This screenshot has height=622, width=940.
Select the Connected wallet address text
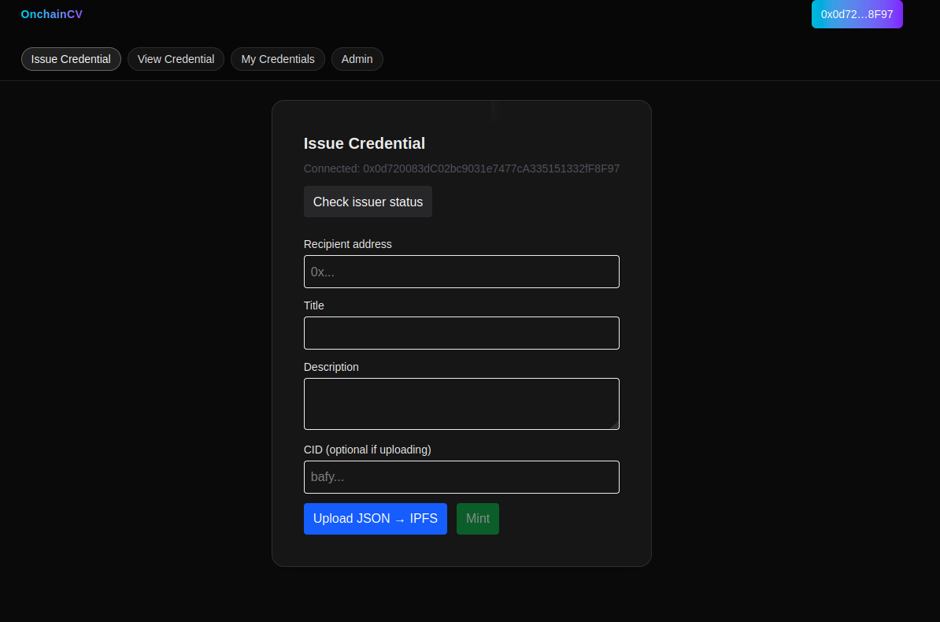[x=461, y=168]
